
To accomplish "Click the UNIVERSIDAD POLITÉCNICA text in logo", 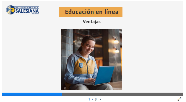I will [27, 8].
